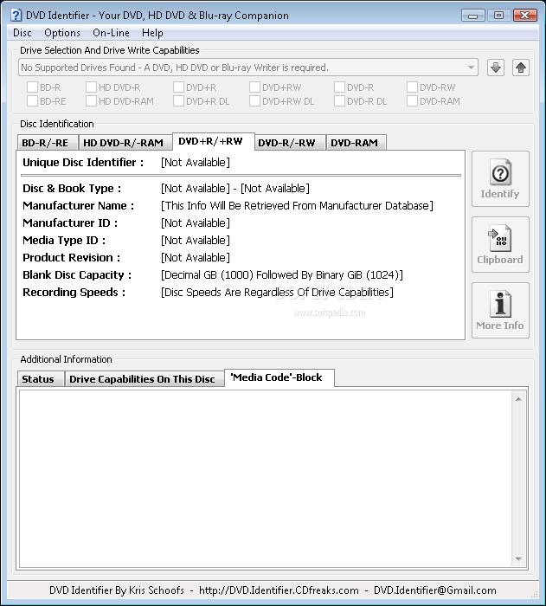The height and width of the screenshot is (606, 546).
Task: Click the Disc & Book Type label
Action: coord(72,189)
